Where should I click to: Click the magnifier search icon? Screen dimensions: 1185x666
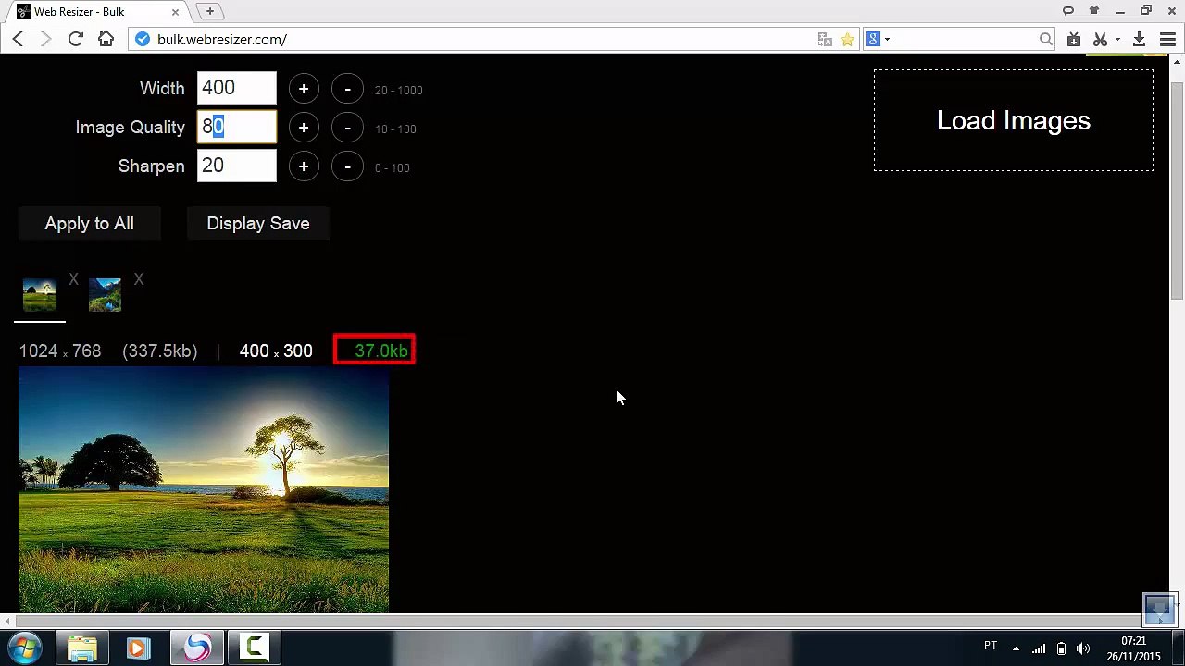(x=1045, y=39)
